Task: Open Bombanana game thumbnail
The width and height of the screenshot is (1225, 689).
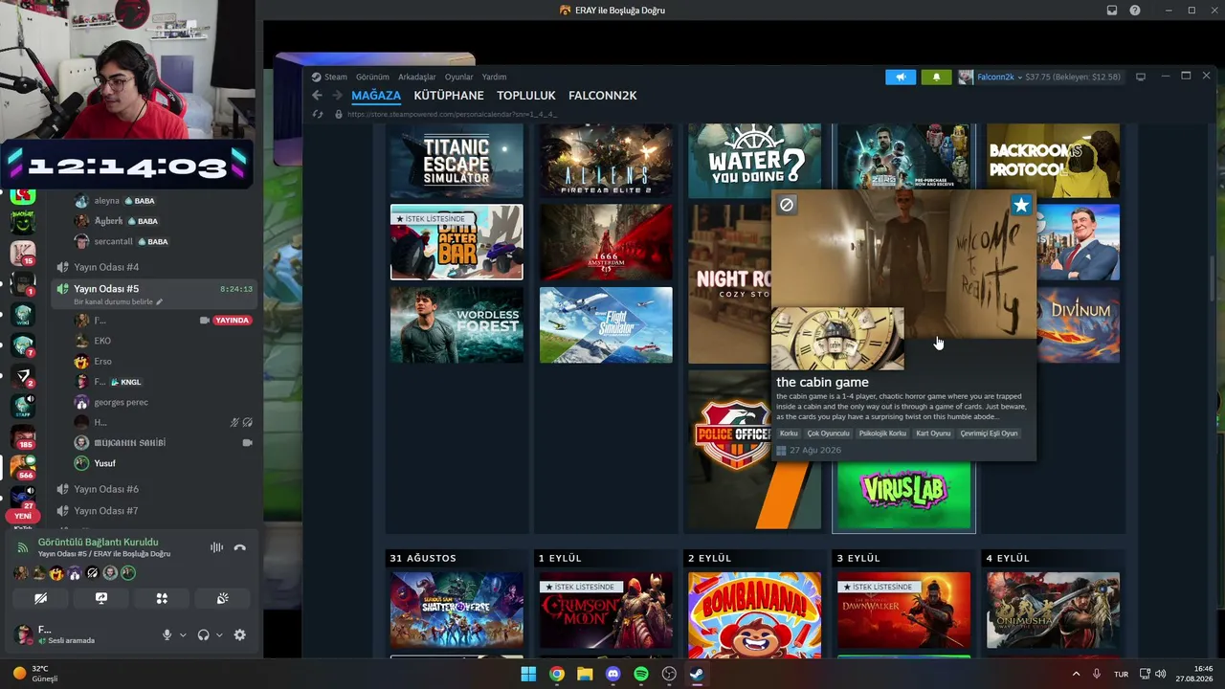Action: tap(754, 615)
